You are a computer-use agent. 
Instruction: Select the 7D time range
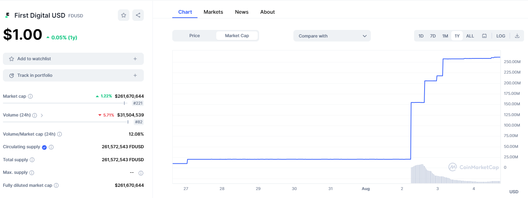(x=433, y=36)
